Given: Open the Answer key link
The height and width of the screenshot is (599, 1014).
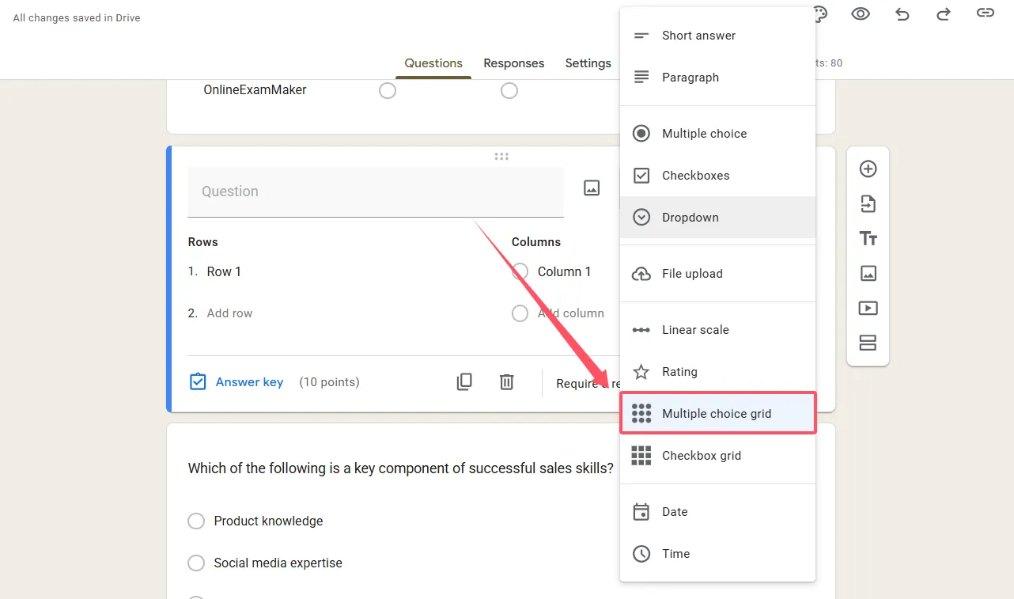Looking at the screenshot, I should (x=249, y=382).
